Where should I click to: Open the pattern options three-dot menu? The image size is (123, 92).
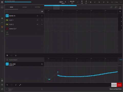42,89
